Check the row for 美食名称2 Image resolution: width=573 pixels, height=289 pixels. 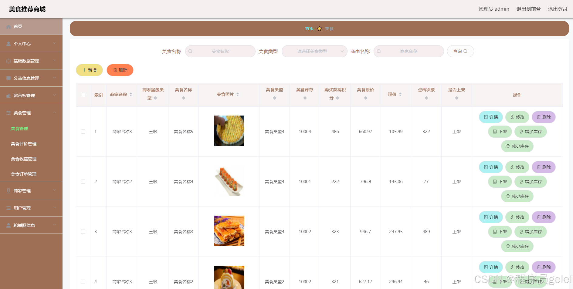(x=83, y=282)
